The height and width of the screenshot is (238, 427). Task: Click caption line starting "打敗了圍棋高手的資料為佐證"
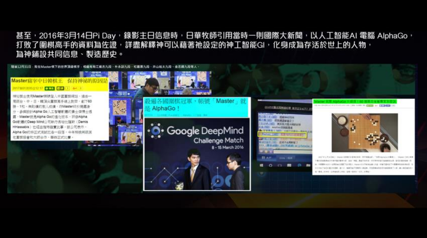[194, 44]
